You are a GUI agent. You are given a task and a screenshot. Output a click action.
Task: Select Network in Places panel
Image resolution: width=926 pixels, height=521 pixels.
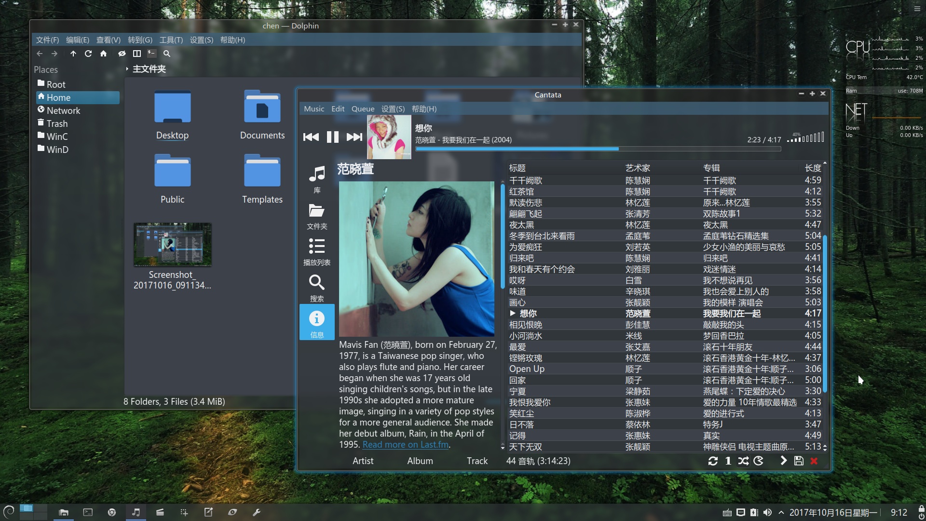(x=78, y=110)
